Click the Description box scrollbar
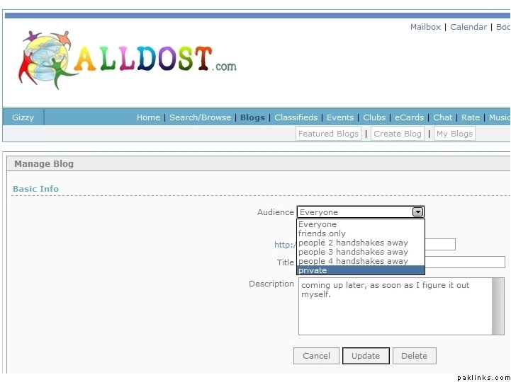 coord(498,306)
